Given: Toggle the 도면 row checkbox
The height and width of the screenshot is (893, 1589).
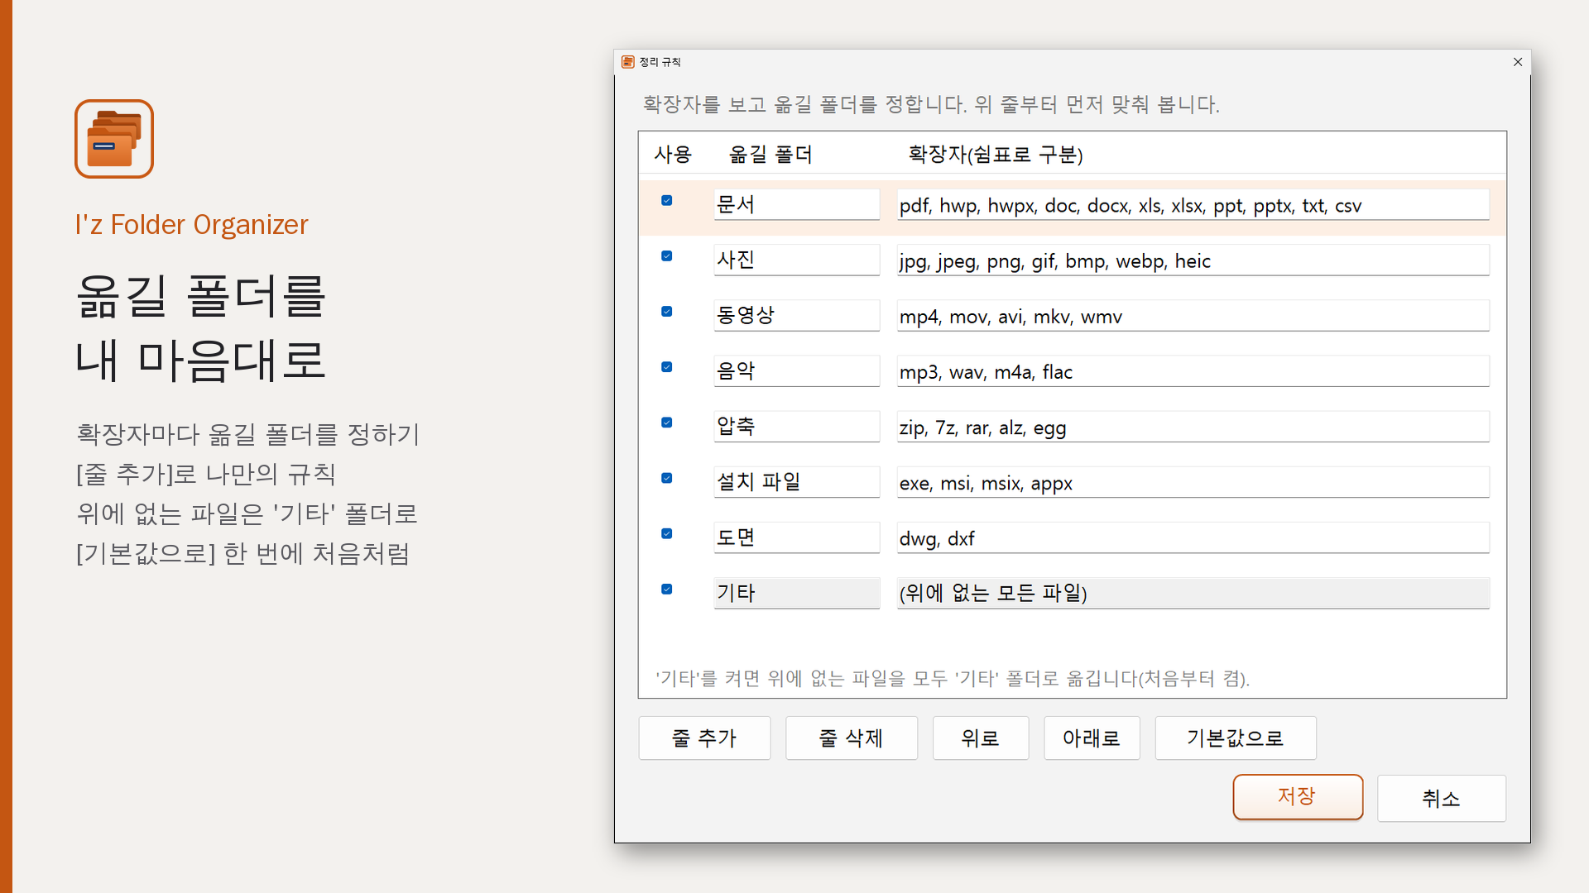Looking at the screenshot, I should [x=667, y=534].
